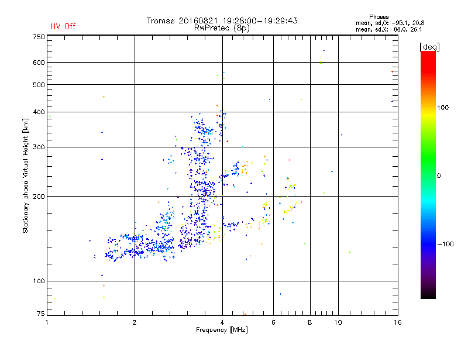Click the 'Phases' heading at top right
This screenshot has width=468, height=351.
point(378,17)
